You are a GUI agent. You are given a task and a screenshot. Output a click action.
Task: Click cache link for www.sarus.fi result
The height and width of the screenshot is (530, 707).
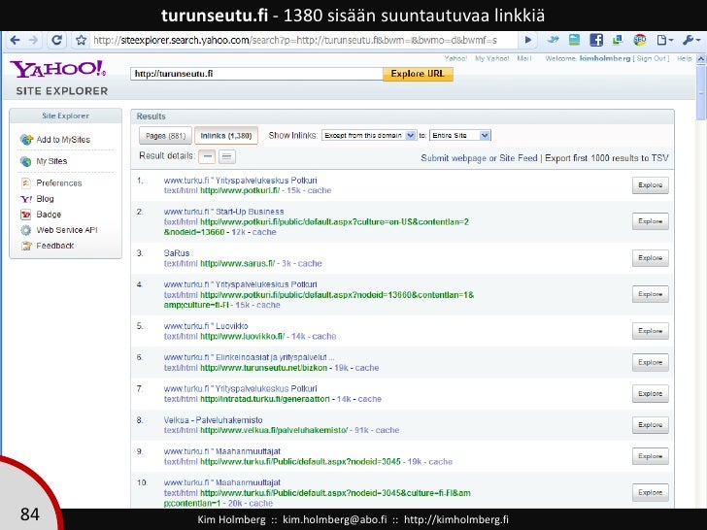[310, 263]
